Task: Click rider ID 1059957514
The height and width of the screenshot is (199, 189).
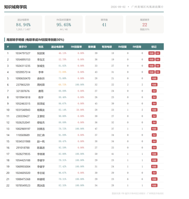Action: [23, 72]
